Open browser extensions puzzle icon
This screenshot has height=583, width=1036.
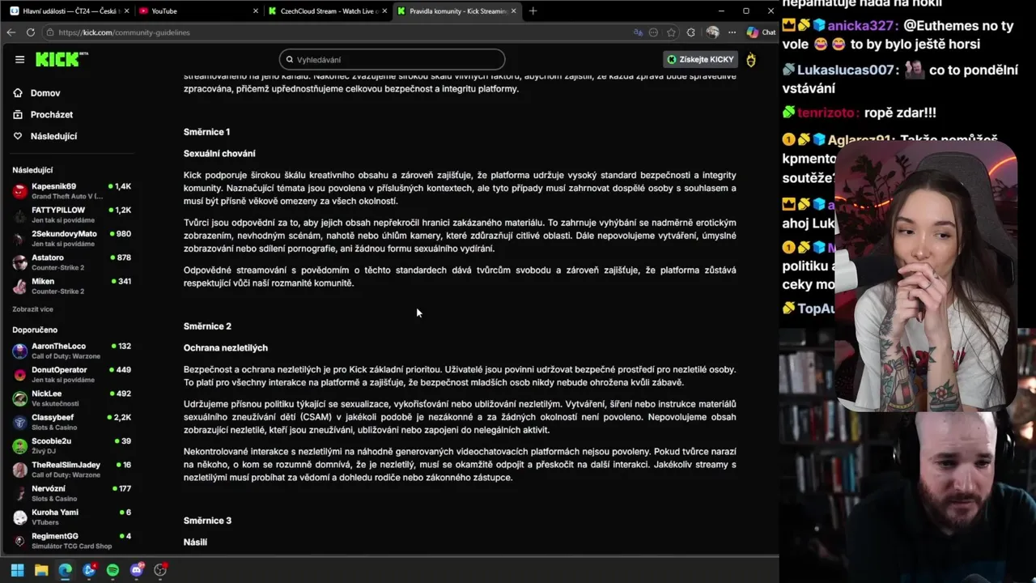click(690, 32)
